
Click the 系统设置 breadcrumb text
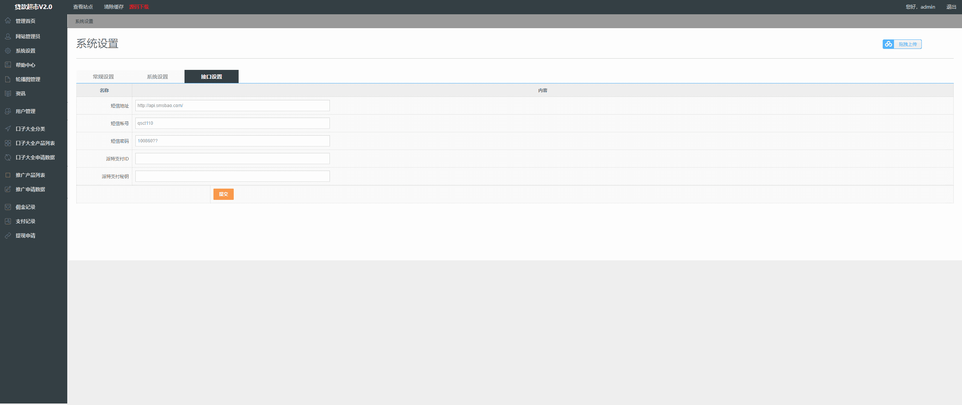(x=84, y=21)
